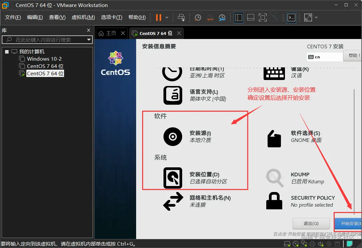Open 软件选择(S) package icon
Image resolution: width=362 pixels, height=248 pixels.
tap(274, 139)
